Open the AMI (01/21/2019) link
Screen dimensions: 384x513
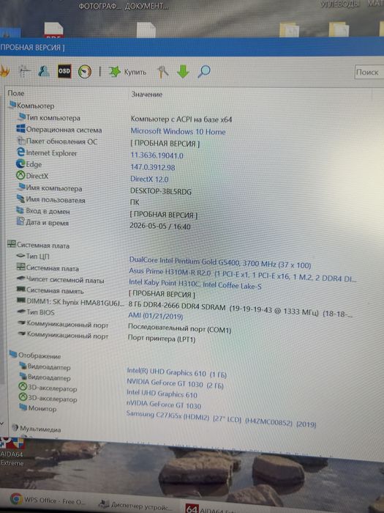155,316
